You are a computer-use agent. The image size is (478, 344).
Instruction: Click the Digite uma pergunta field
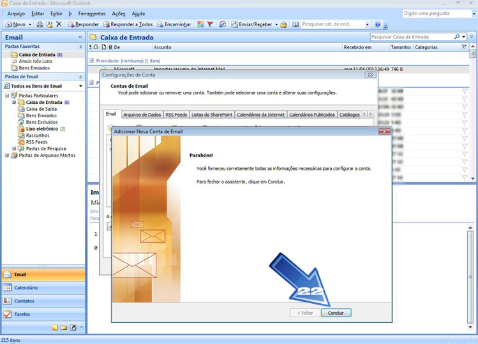point(437,13)
